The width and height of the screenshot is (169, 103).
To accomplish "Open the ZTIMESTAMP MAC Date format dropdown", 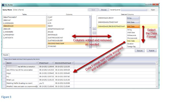I will point(139,22).
